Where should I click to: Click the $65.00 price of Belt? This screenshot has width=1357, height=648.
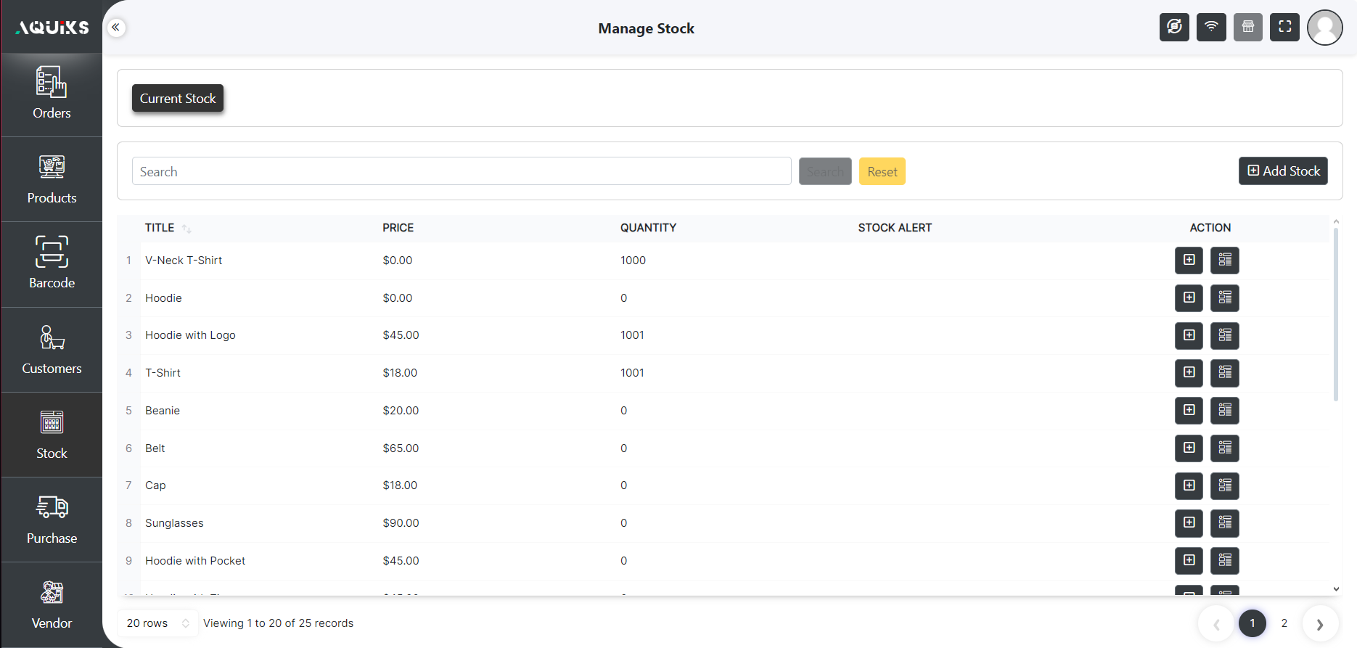pos(401,448)
